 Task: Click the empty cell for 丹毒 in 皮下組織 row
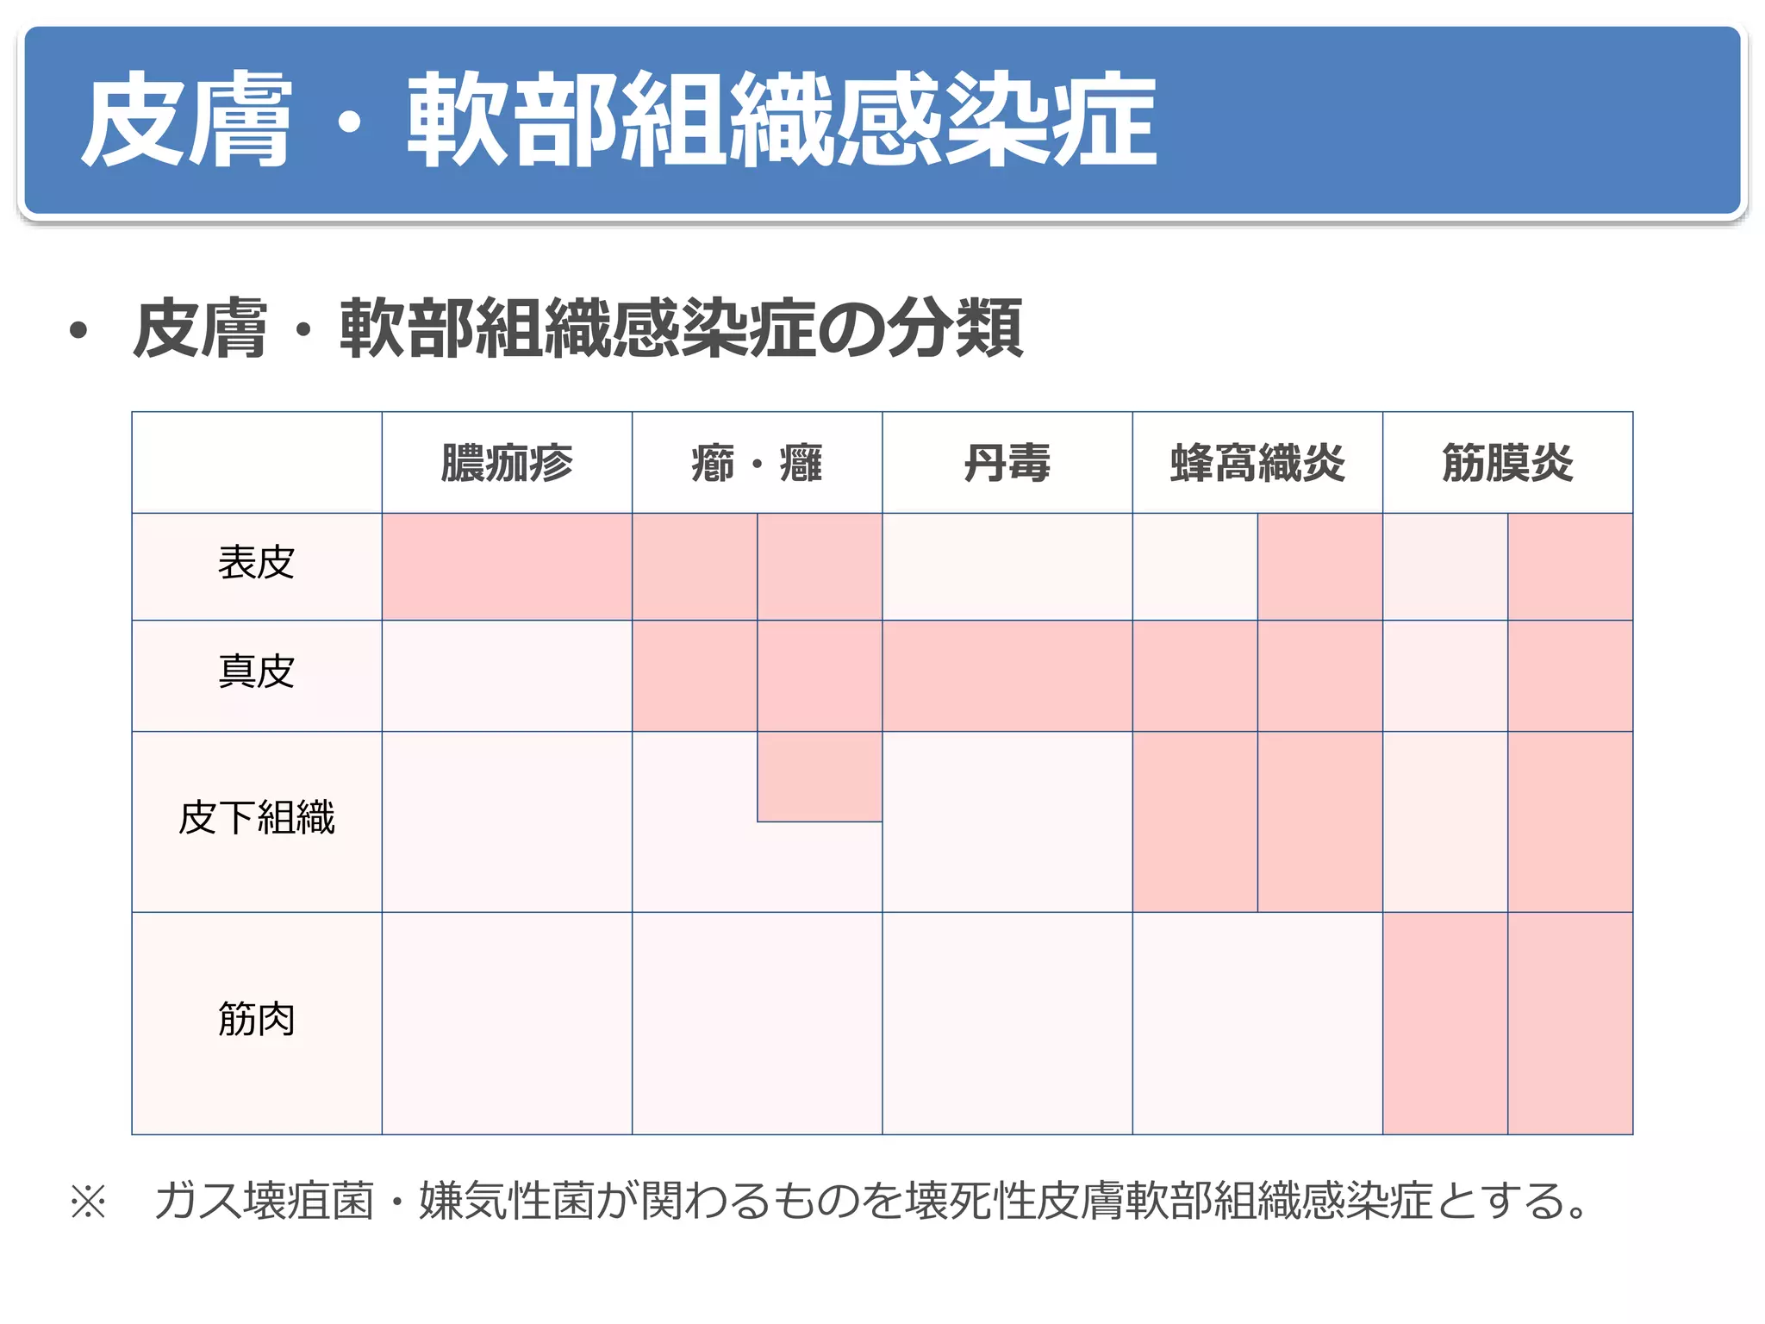click(x=1007, y=821)
